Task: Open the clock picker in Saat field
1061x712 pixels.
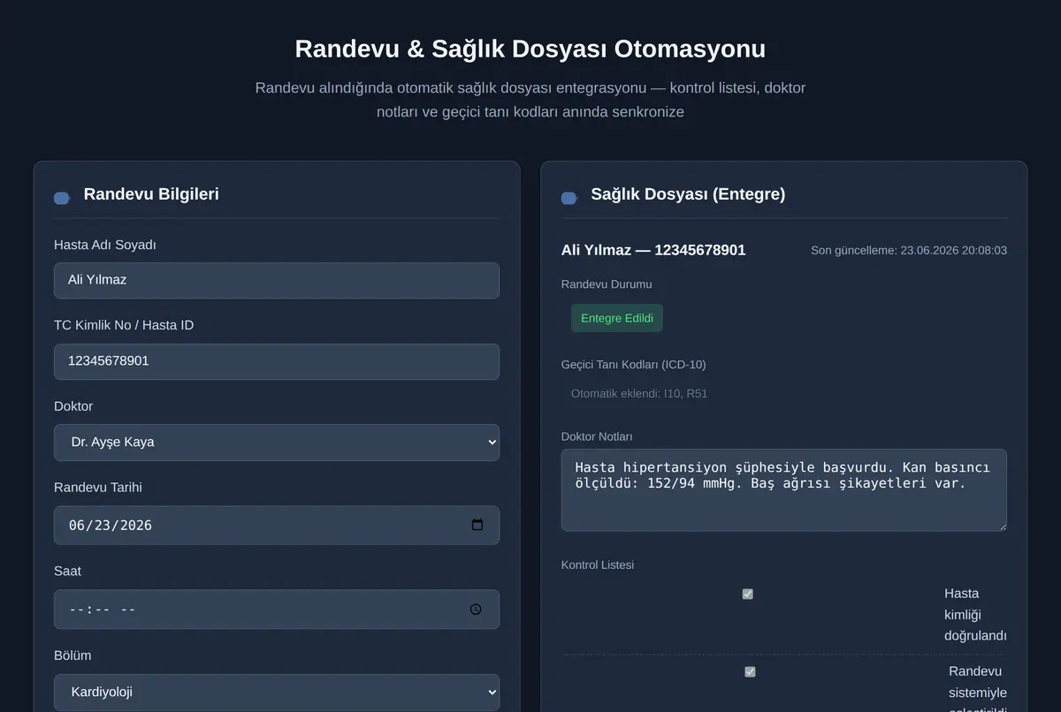Action: (476, 610)
